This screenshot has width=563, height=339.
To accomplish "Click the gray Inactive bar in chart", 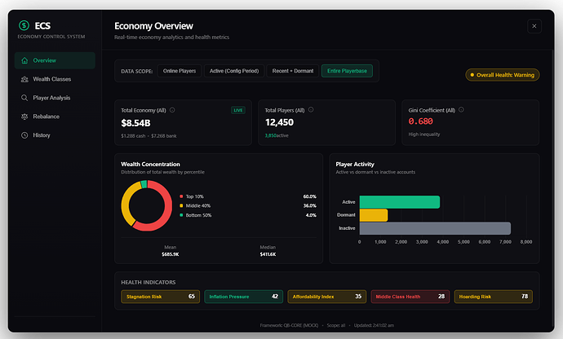I will click(x=434, y=228).
